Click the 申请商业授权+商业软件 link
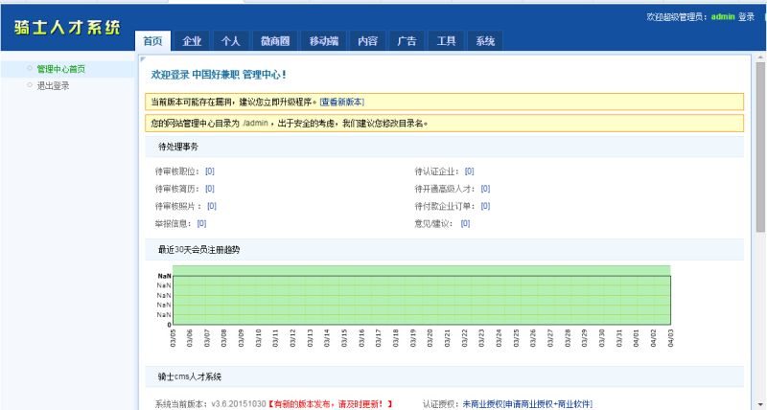The height and width of the screenshot is (410, 767). pos(546,404)
